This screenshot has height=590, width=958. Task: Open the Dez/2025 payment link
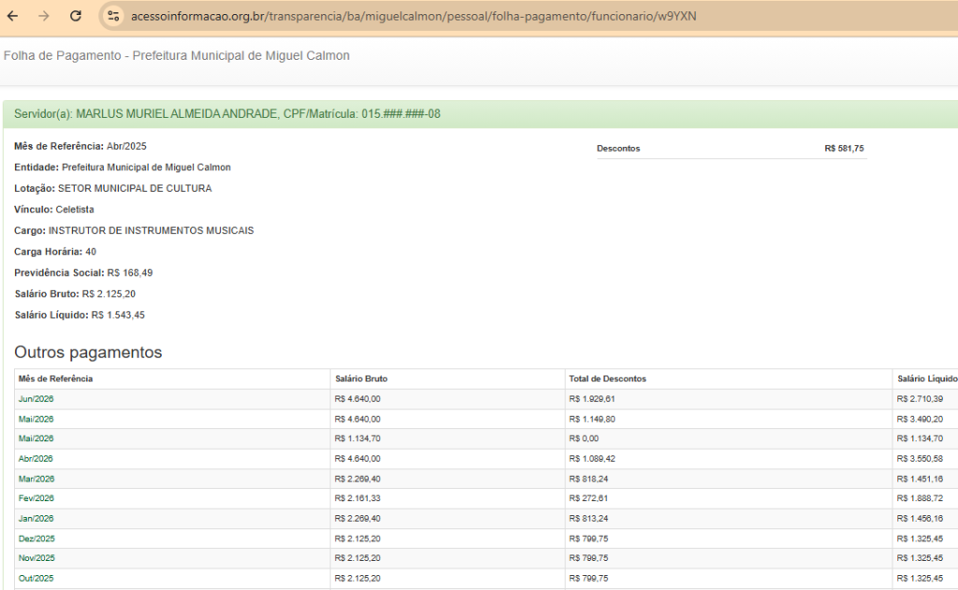point(36,539)
